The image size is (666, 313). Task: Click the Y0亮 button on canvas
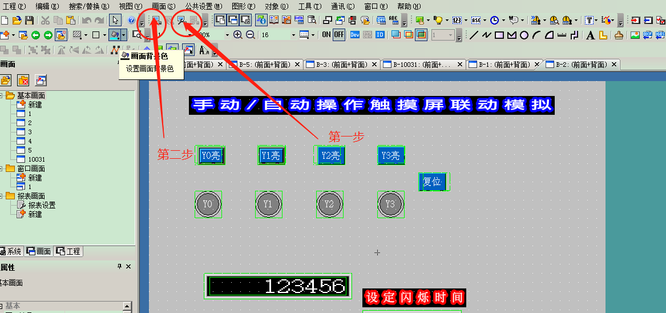pyautogui.click(x=211, y=155)
